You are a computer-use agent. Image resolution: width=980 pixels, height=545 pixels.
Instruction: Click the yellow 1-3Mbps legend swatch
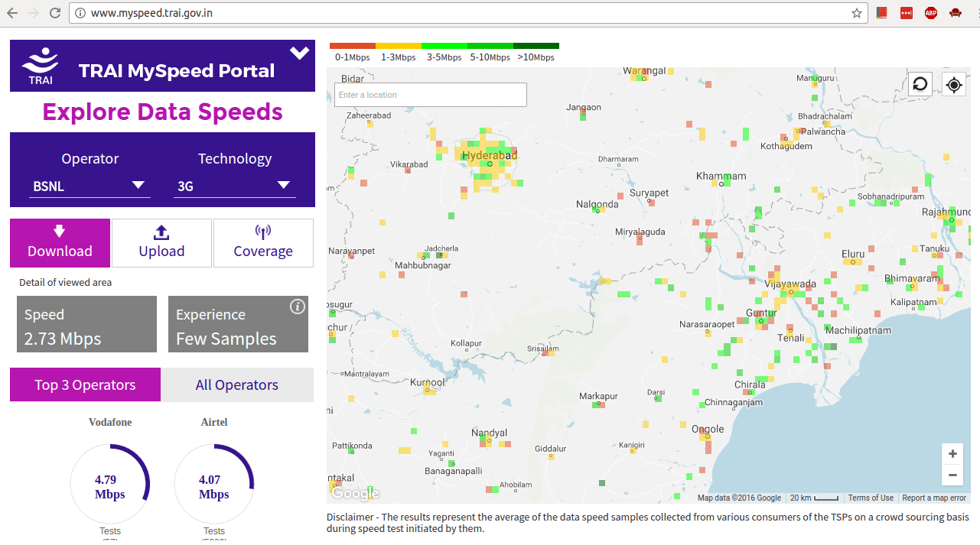click(399, 46)
